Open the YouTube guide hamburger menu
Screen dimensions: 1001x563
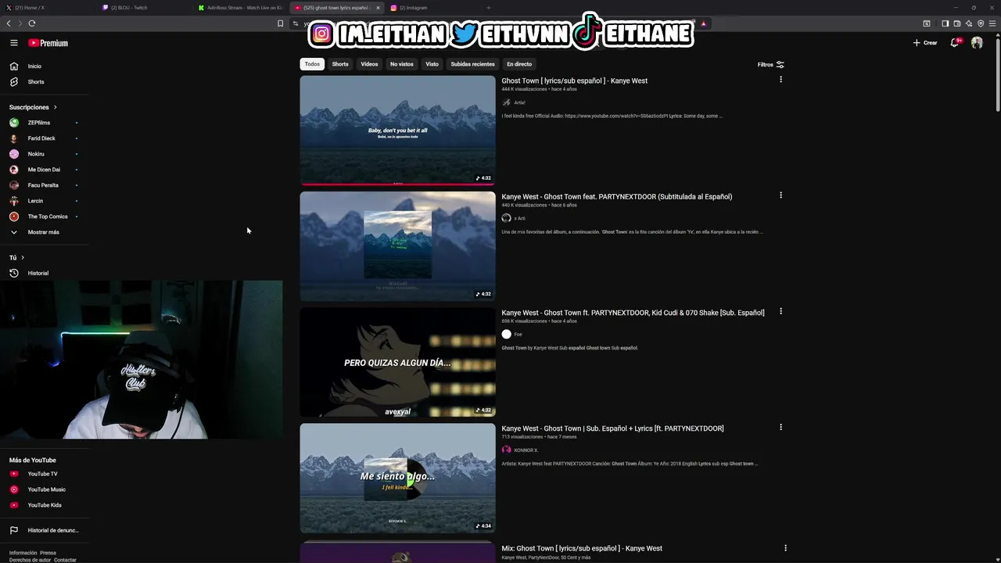click(x=13, y=43)
